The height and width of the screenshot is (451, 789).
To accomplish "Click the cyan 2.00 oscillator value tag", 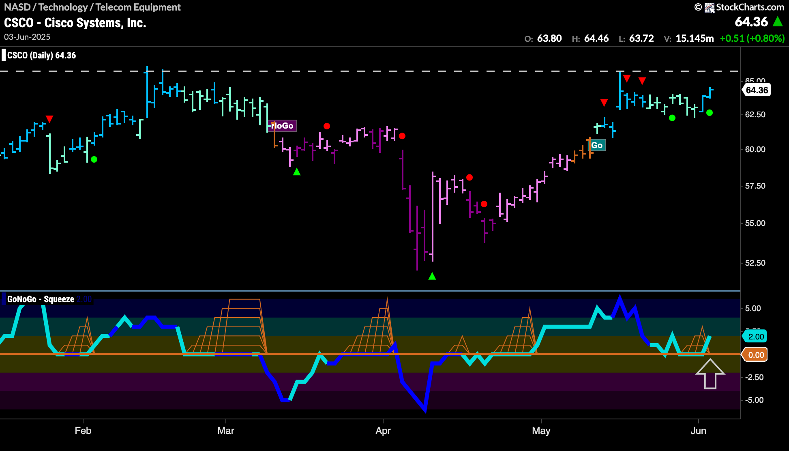I will 755,337.
